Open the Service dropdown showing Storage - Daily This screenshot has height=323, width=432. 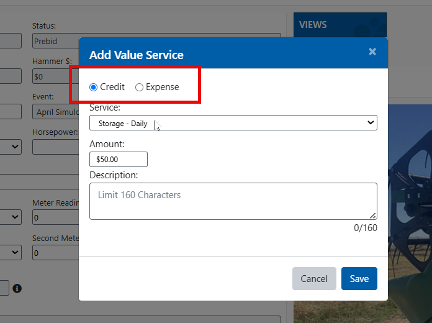point(233,123)
